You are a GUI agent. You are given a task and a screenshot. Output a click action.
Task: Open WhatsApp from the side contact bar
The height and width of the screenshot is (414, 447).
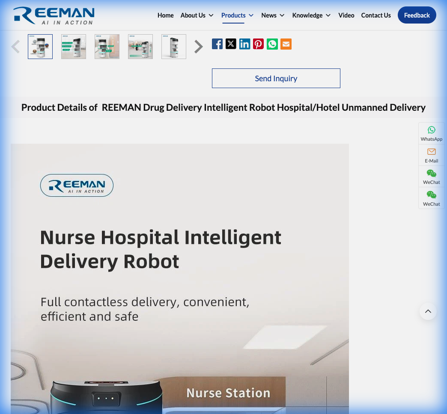[x=431, y=133]
